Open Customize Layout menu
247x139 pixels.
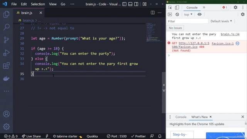tap(145, 4)
